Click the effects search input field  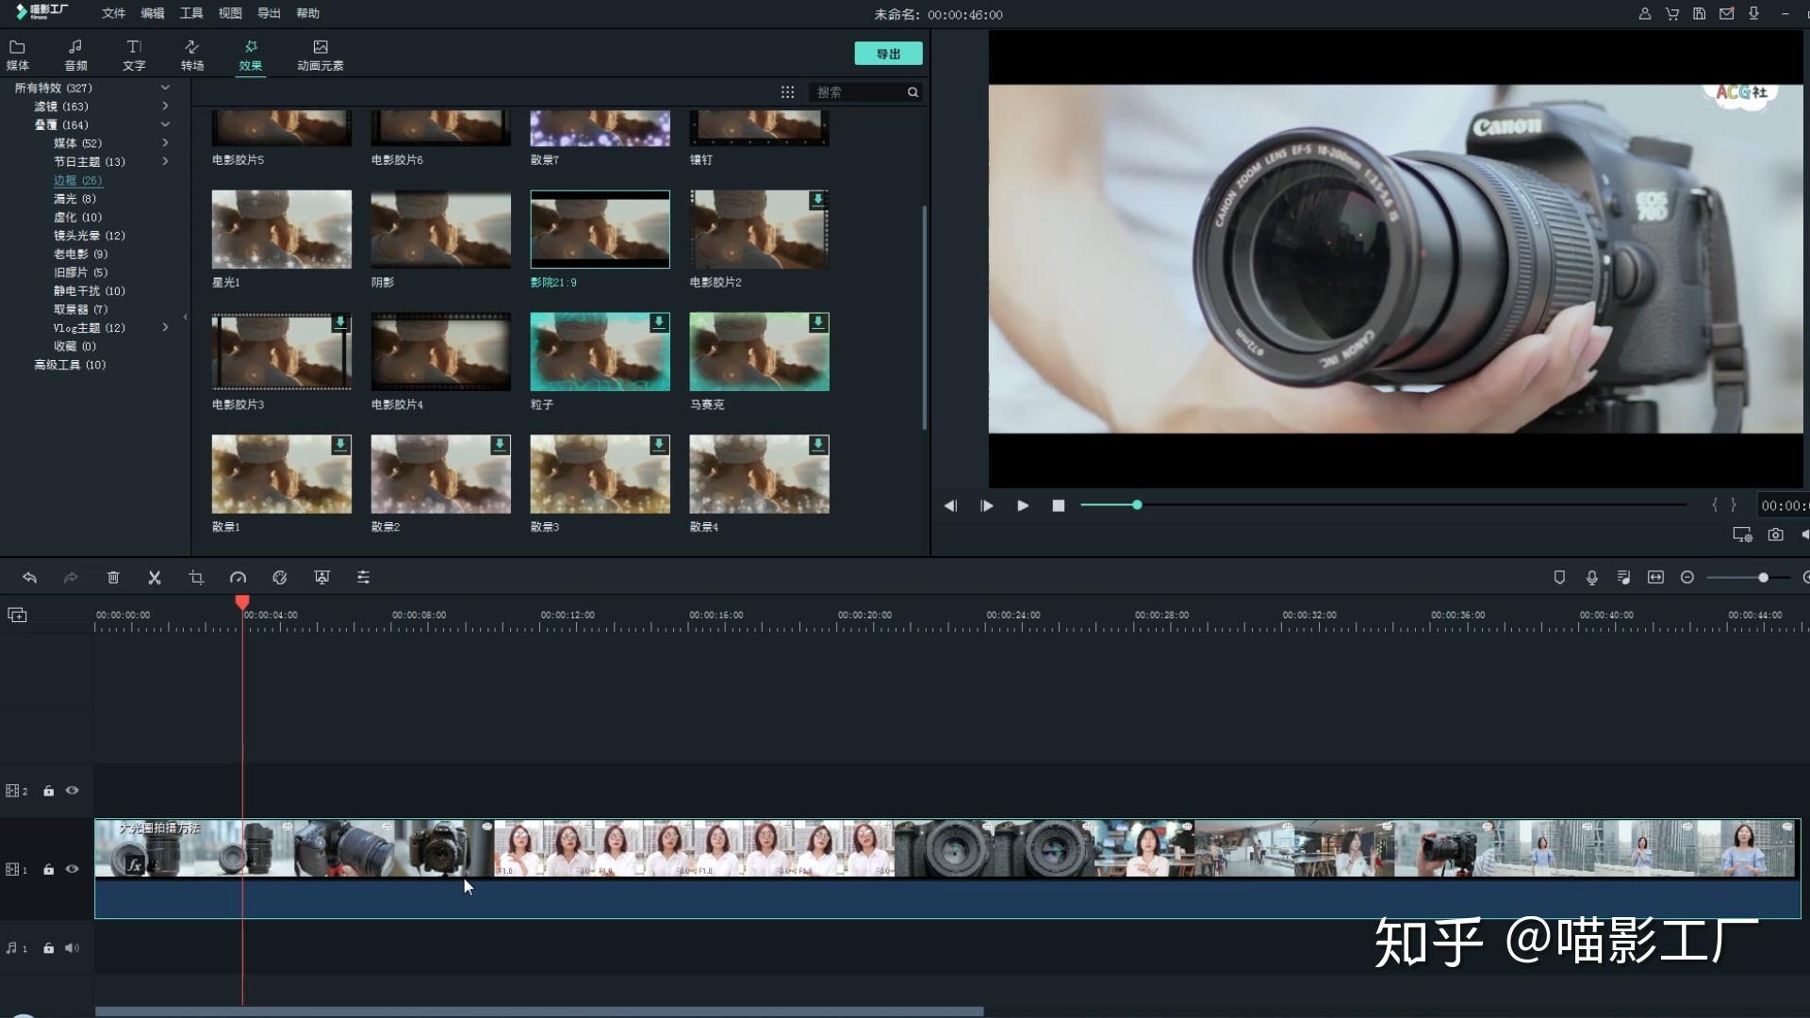pyautogui.click(x=858, y=91)
